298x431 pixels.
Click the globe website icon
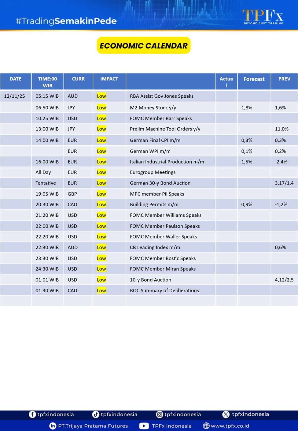pos(206,426)
